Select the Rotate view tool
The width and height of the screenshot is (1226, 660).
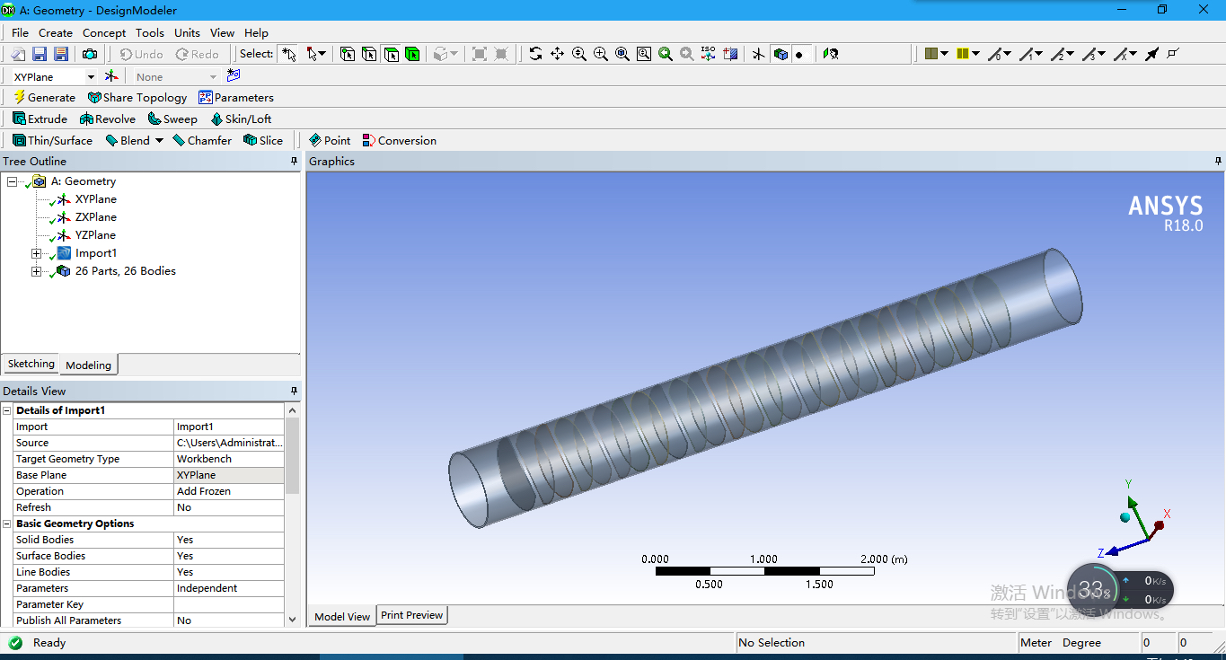pyautogui.click(x=535, y=54)
